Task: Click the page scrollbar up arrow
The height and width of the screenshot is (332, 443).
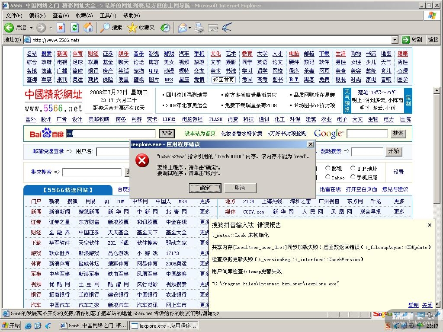Action: click(437, 91)
